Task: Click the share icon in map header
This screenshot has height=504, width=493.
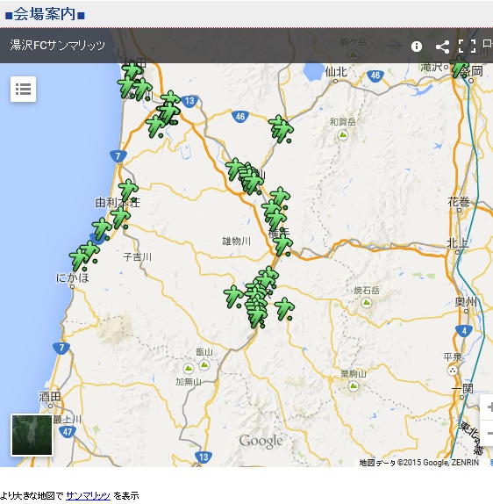Action: (442, 47)
